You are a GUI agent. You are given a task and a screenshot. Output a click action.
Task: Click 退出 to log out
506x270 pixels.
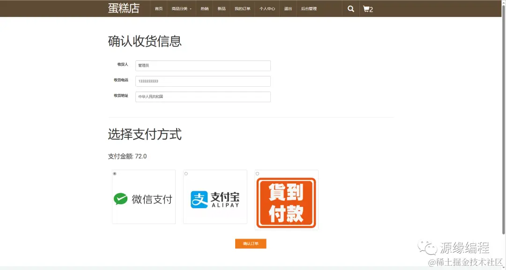pyautogui.click(x=288, y=9)
